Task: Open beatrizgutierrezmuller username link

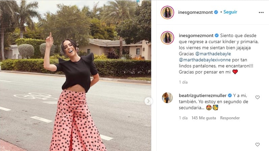Action: tap(203, 95)
